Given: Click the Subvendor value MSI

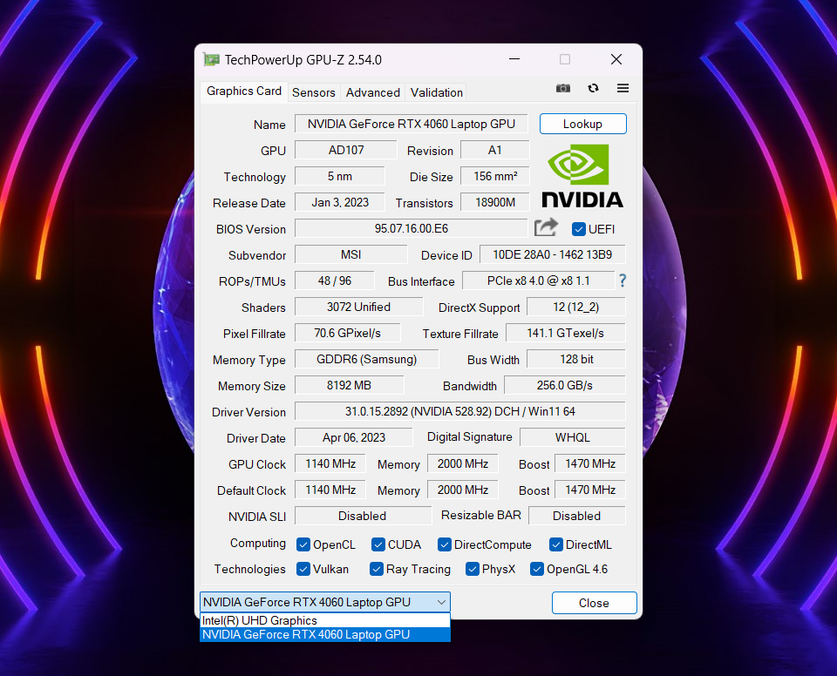Looking at the screenshot, I should tap(350, 254).
